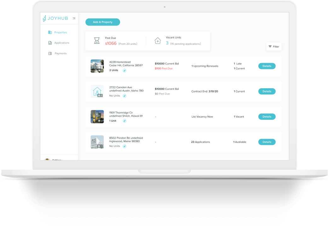View Details for 4228 Homestead
Image resolution: width=329 pixels, height=226 pixels.
coord(267,66)
